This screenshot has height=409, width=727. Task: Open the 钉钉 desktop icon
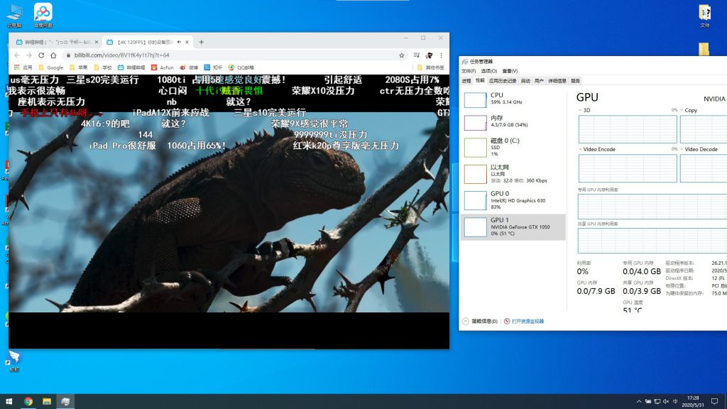(x=14, y=361)
